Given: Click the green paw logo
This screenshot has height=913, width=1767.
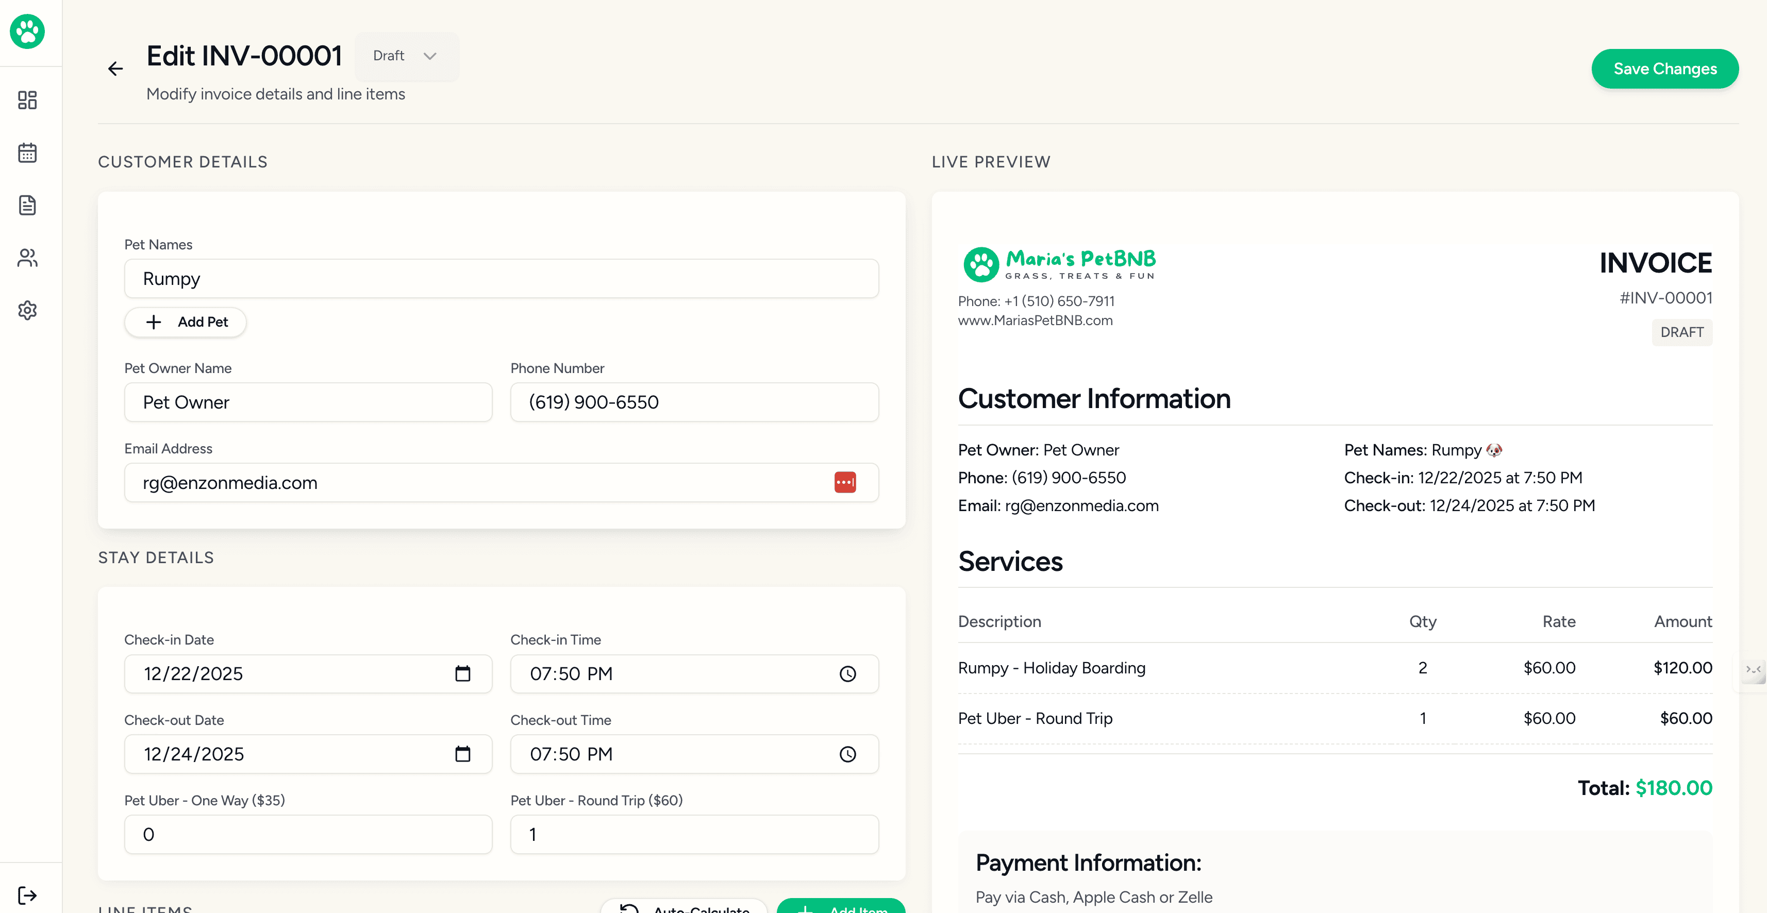Looking at the screenshot, I should click(x=27, y=31).
